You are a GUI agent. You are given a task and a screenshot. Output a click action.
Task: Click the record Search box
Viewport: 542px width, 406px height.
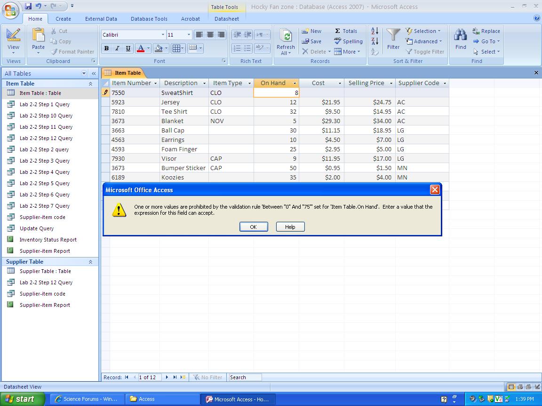(x=246, y=377)
